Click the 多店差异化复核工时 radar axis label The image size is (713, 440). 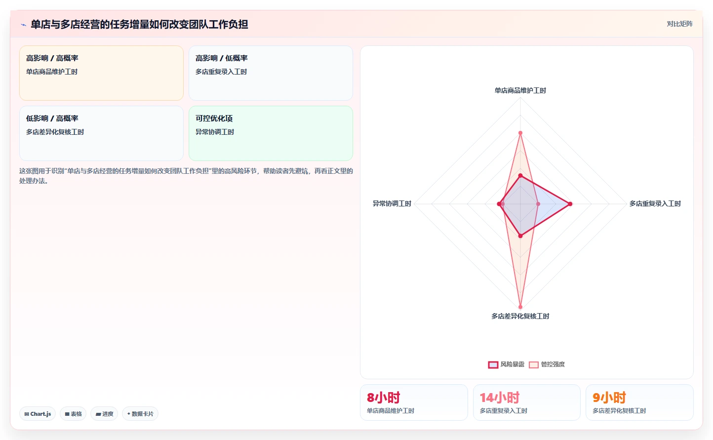click(x=520, y=316)
